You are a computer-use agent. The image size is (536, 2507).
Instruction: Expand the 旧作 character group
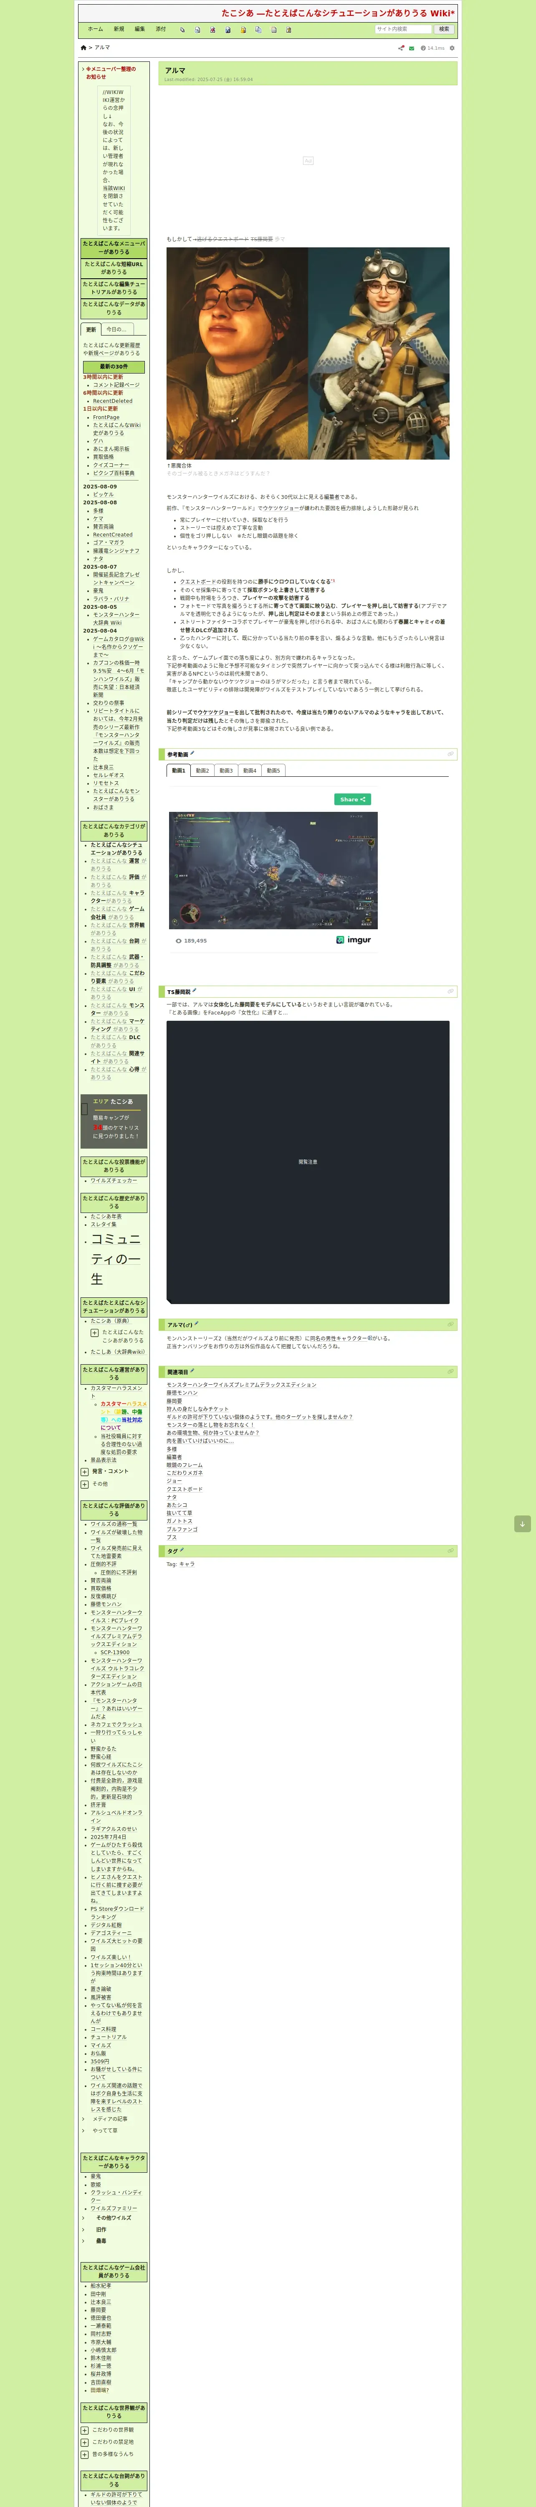83,2230
